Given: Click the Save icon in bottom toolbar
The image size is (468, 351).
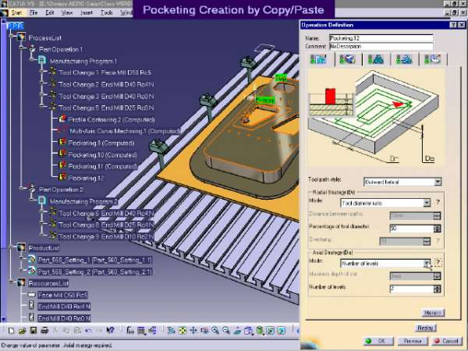Looking at the screenshot, I should point(33,331).
